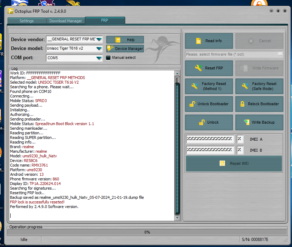
Task: Click the Factory Reset Safe Mode wrench icon
Action: click(244, 86)
